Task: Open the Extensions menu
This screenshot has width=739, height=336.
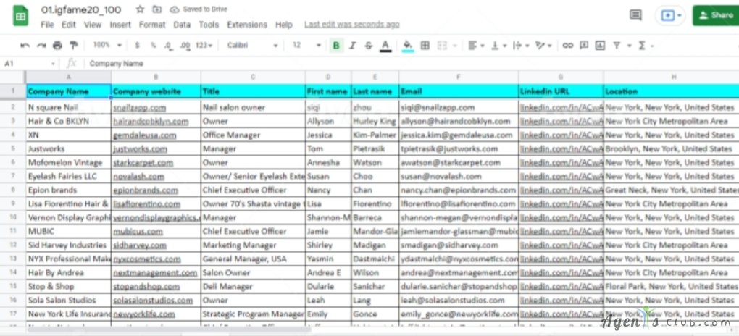Action: coord(247,25)
